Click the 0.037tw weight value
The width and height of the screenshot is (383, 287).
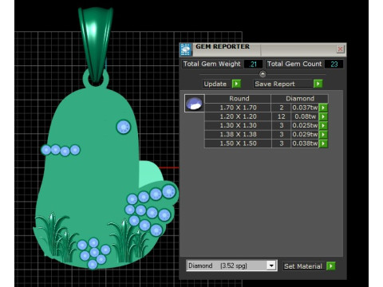pos(305,108)
